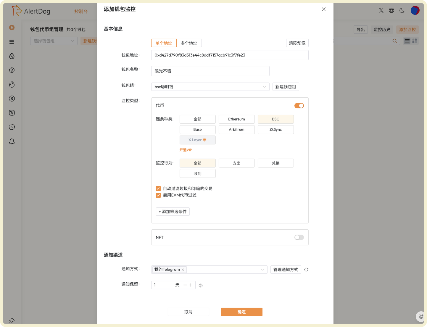Open the 控制台 nav item
This screenshot has height=327, width=427.
coord(81,11)
